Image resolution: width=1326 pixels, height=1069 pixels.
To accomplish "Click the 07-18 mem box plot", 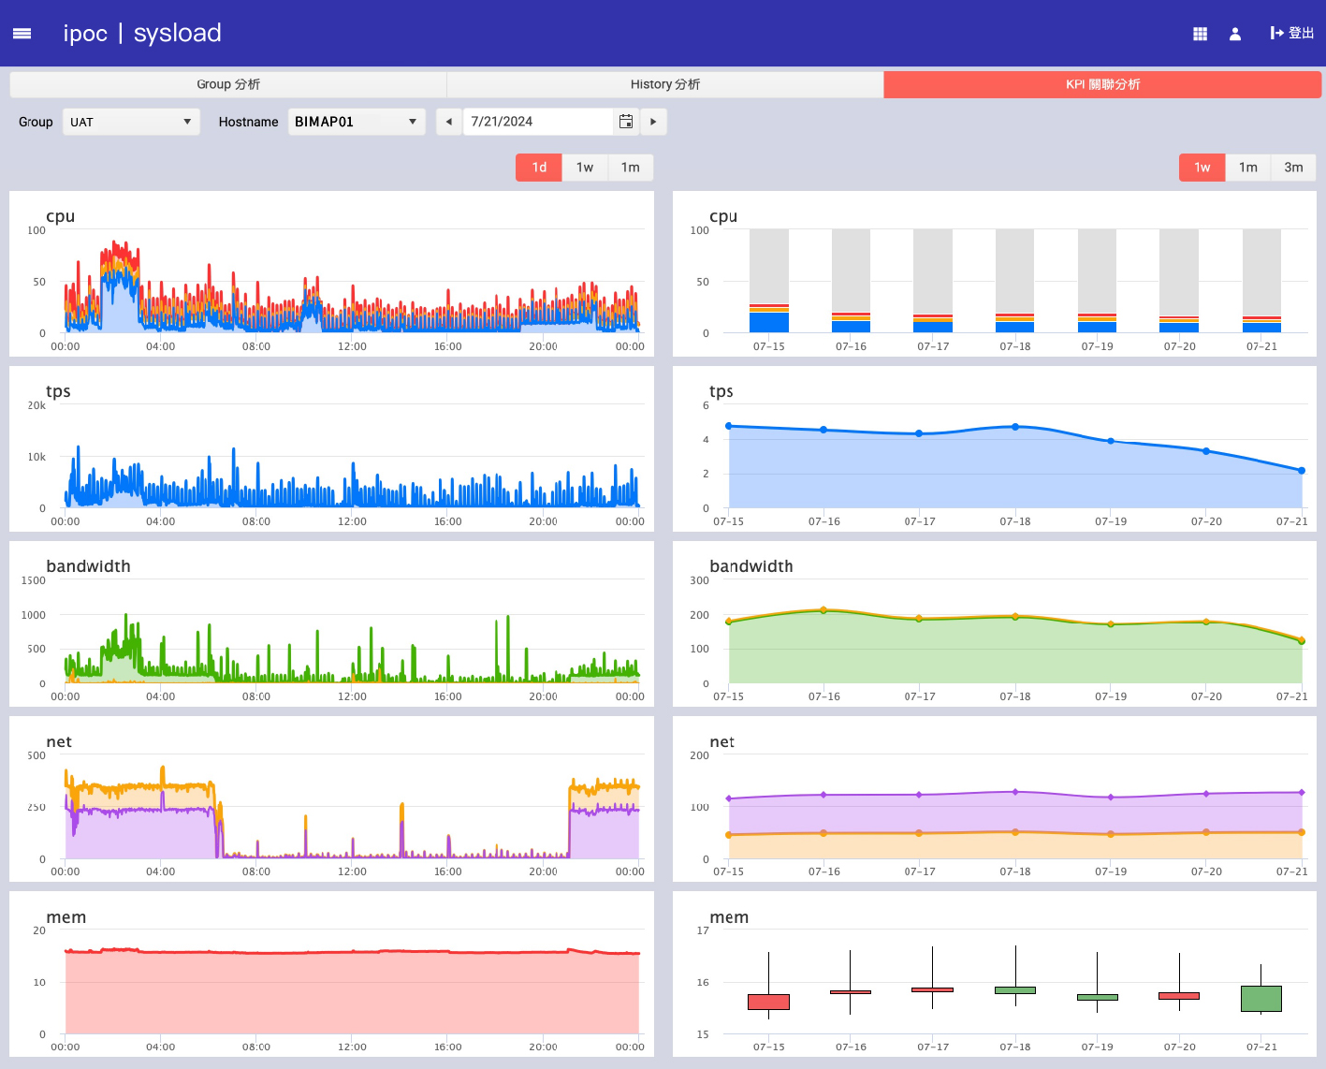I will point(1015,989).
